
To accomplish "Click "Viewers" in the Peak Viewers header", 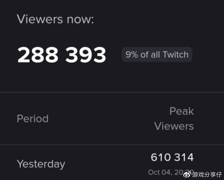I will [x=174, y=126].
